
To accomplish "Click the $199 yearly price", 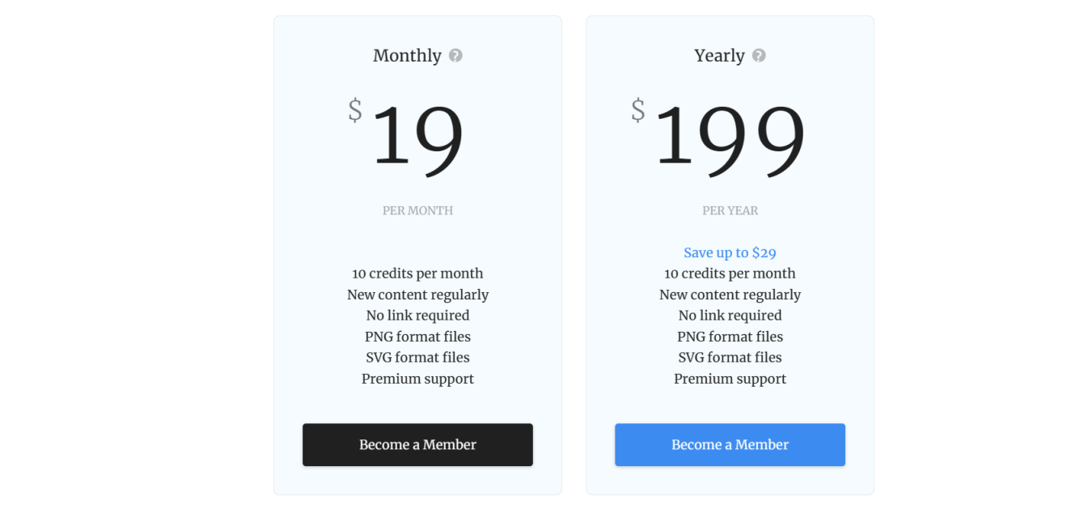I will coord(728,136).
